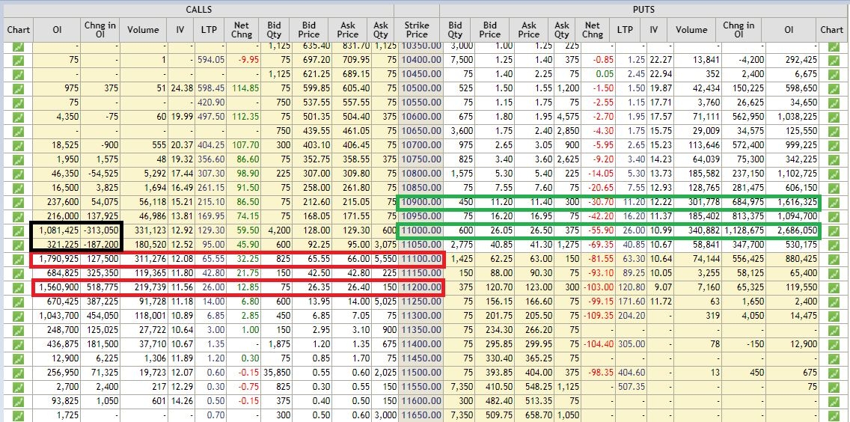
Task: Open the 11000.00 strike price link
Action: coord(421,230)
